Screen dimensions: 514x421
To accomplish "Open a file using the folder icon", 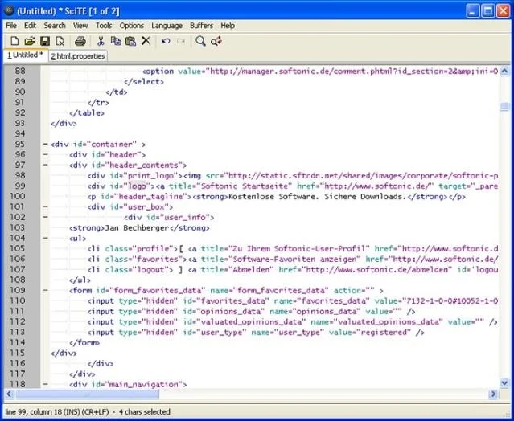I will (x=30, y=41).
